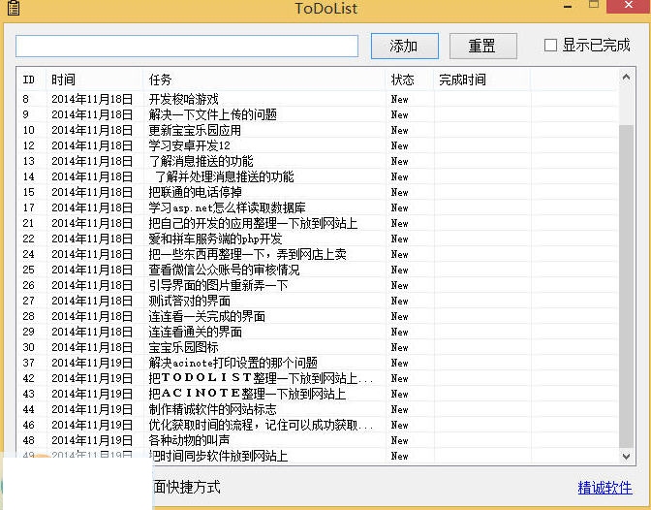Select task 测试答对的界面
This screenshot has width=651, height=510.
tap(189, 301)
